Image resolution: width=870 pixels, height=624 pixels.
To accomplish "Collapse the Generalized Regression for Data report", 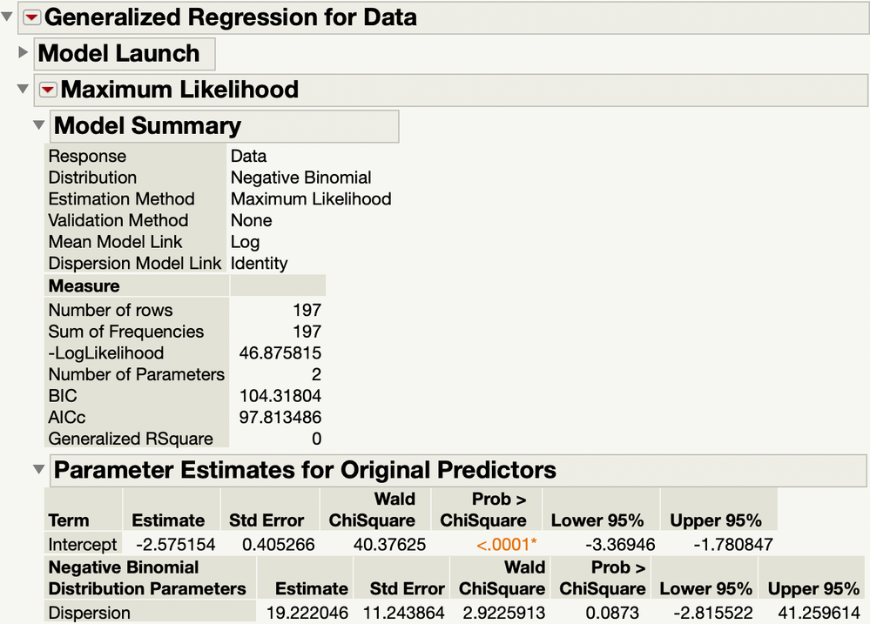I will (x=8, y=16).
